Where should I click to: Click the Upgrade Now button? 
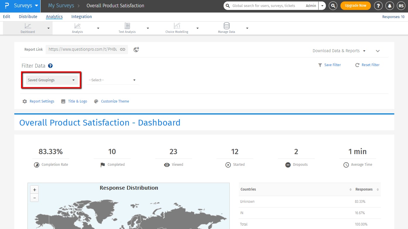click(x=355, y=6)
